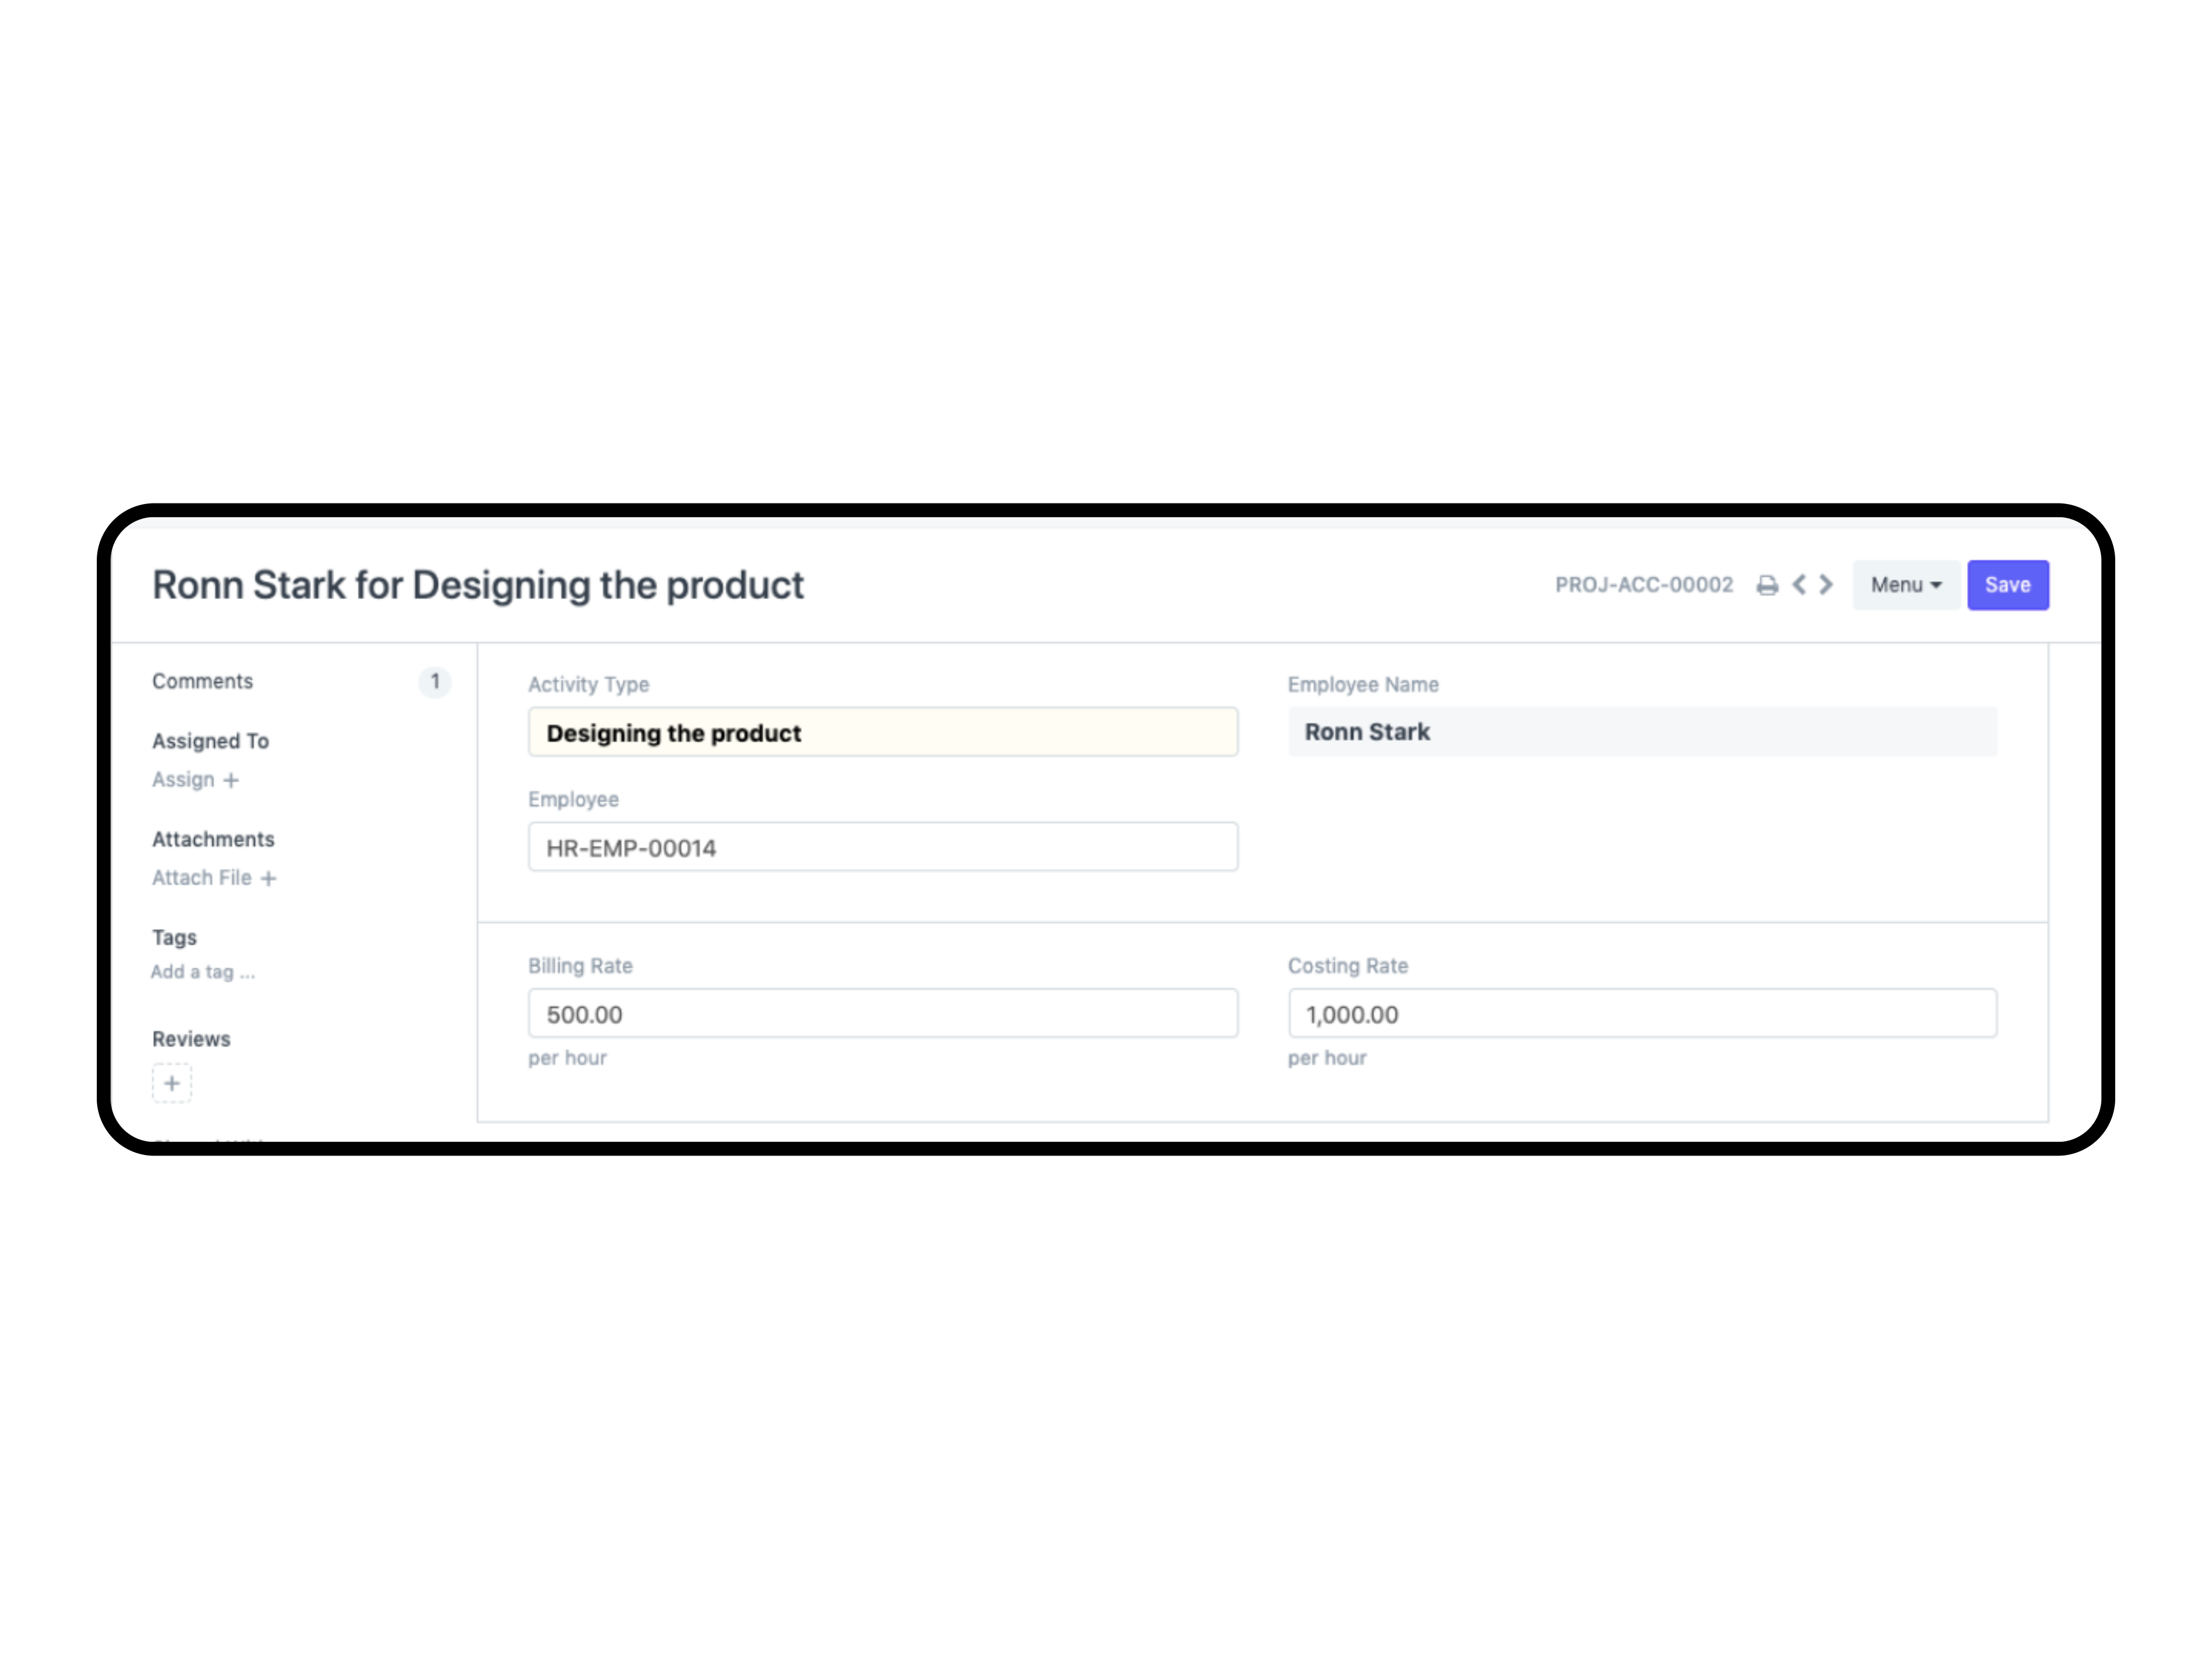Screen dimensions: 2212x1659
Task: Click the plus icon next to Assign
Action: click(231, 780)
